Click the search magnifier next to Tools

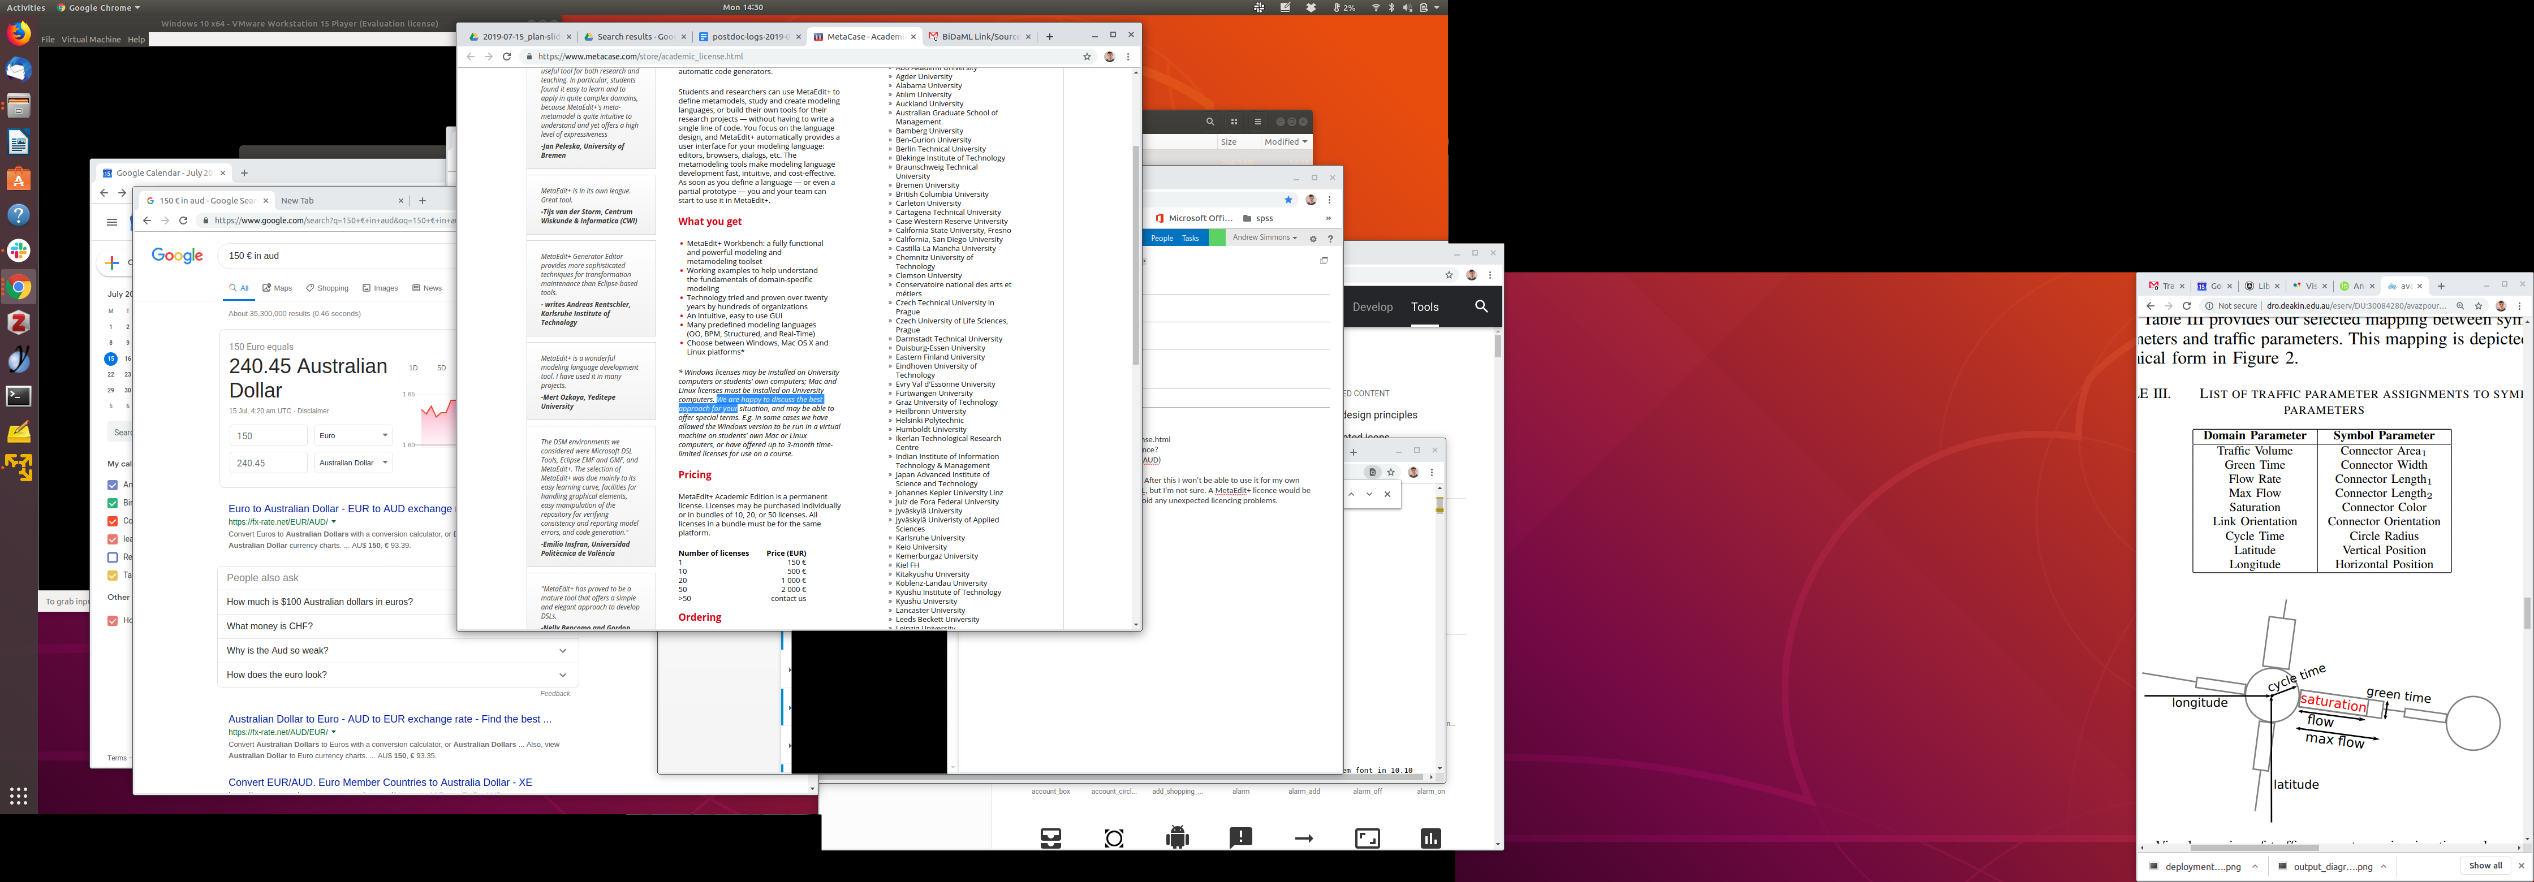(1480, 307)
